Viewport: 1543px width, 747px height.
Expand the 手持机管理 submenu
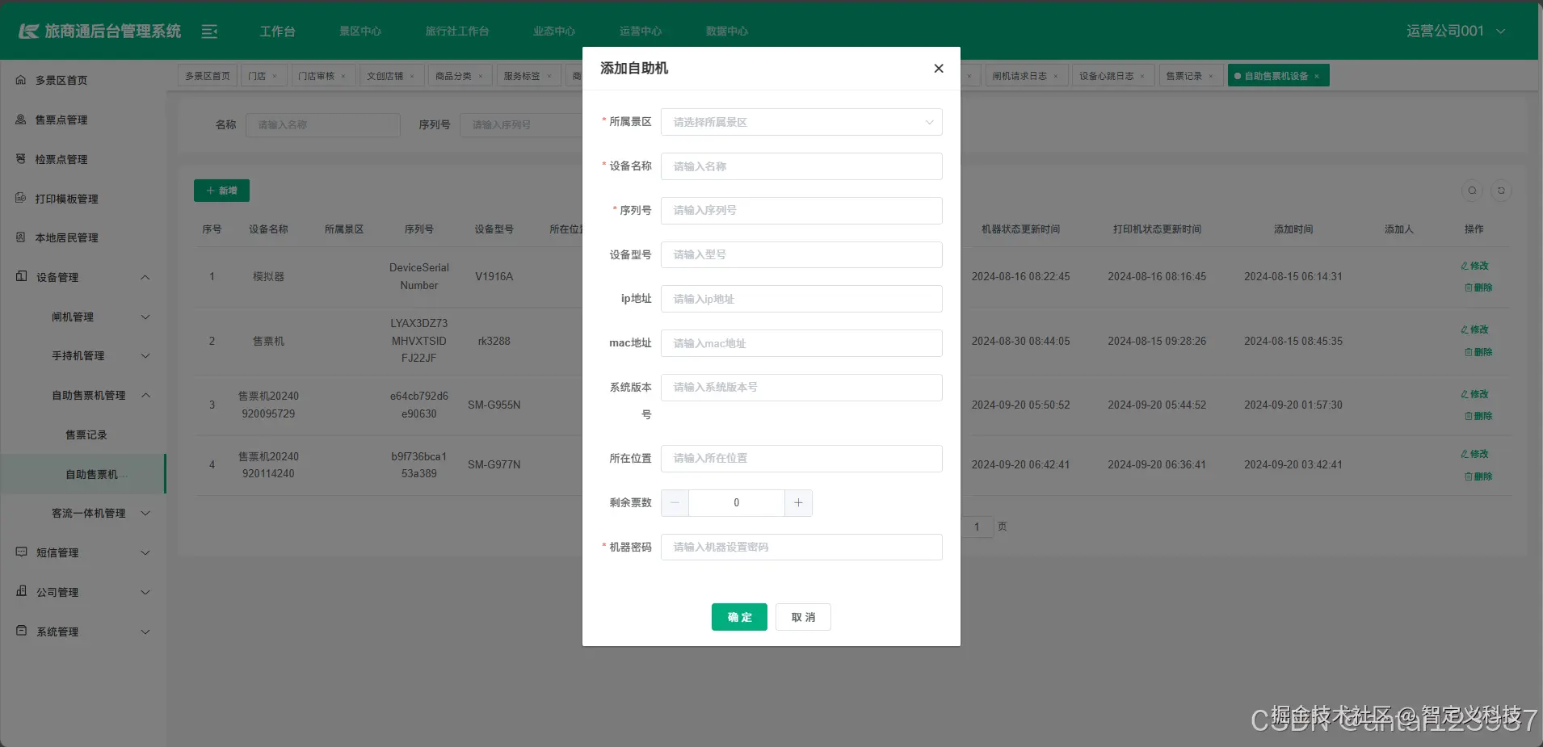coord(83,355)
